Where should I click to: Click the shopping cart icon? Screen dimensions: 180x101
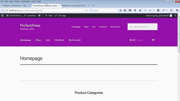pyautogui.click(x=153, y=40)
